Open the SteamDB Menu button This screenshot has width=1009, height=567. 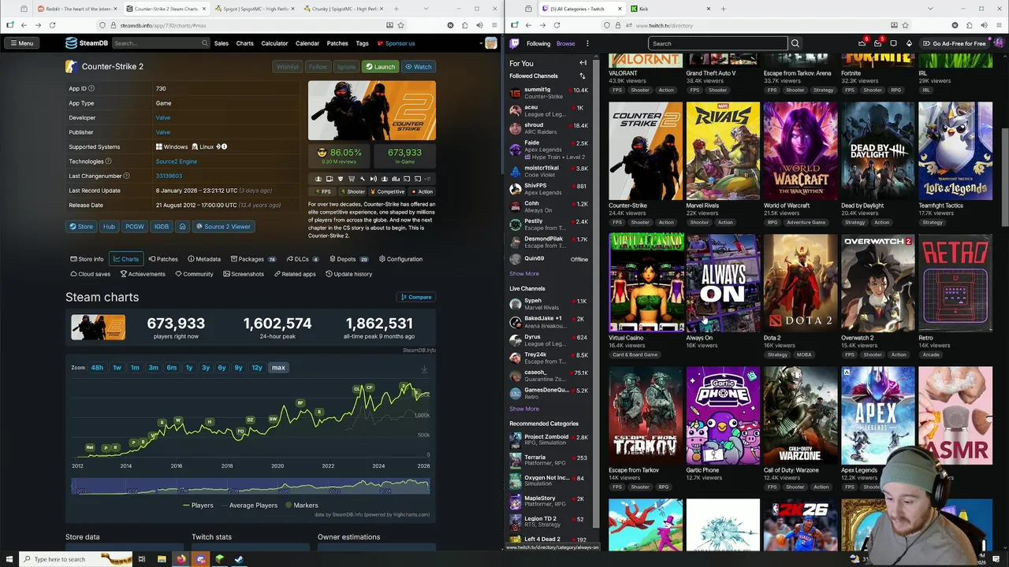coord(21,43)
